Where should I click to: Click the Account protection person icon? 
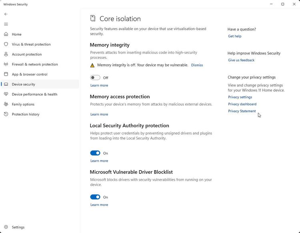click(6, 54)
